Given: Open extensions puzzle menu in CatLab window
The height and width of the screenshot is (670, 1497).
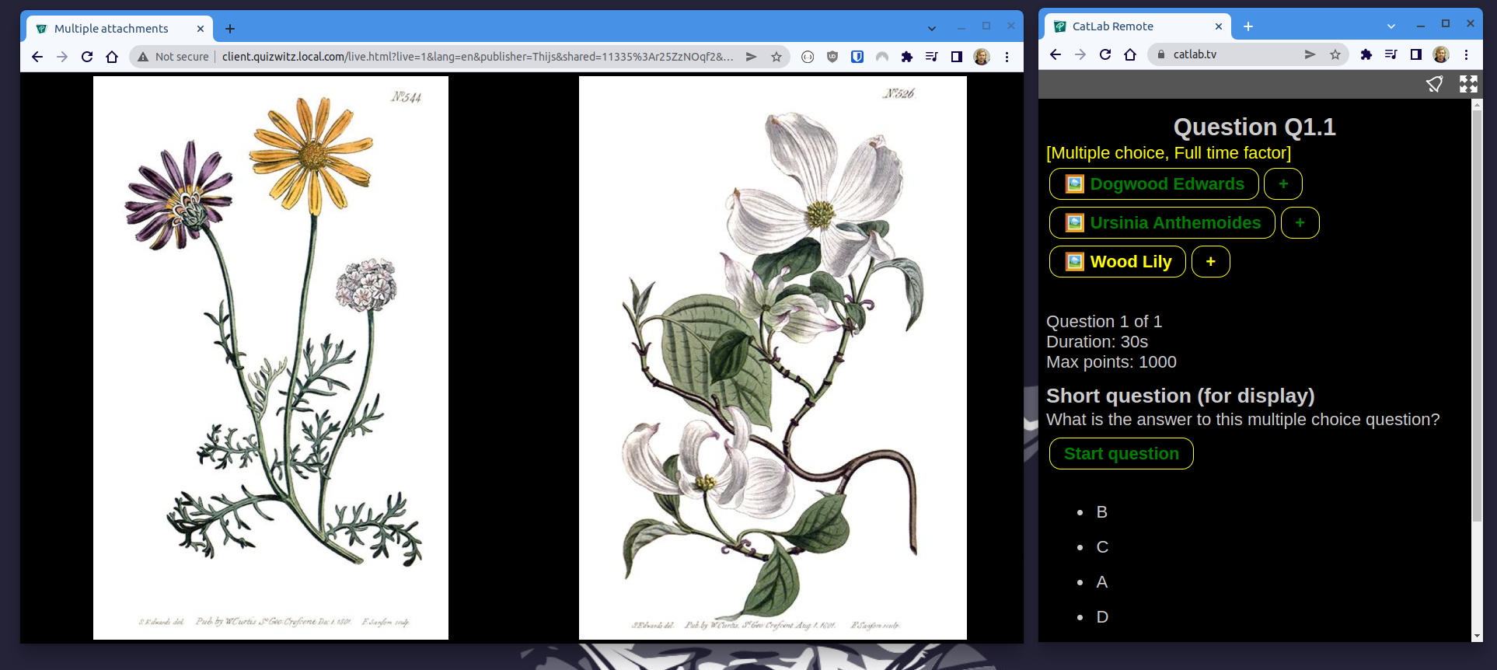Looking at the screenshot, I should (x=1366, y=54).
